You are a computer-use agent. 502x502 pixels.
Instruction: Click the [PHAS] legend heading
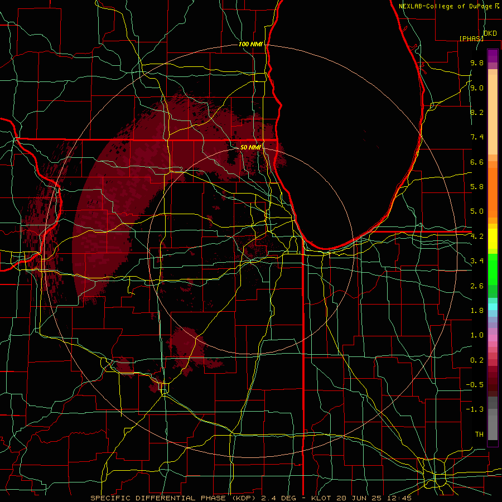tap(471, 38)
